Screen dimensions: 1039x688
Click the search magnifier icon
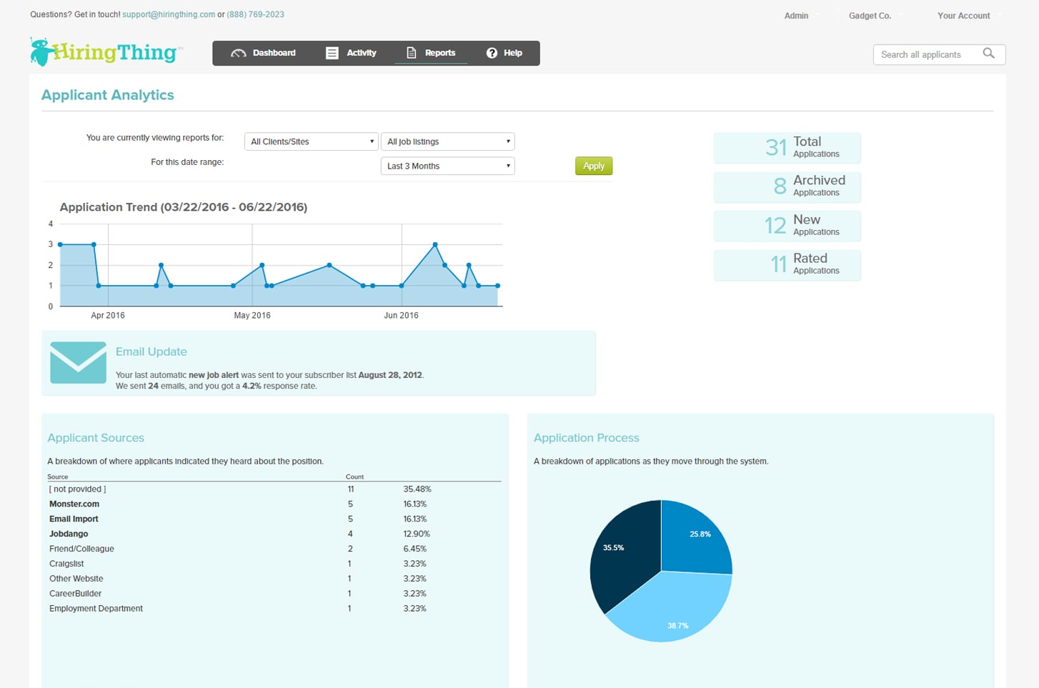point(989,54)
